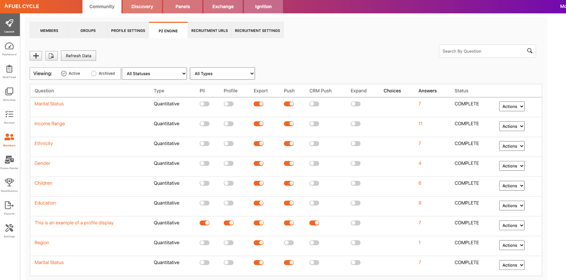566x280 pixels.
Task: Go to Dashboard in sidebar
Action: pyautogui.click(x=9, y=49)
